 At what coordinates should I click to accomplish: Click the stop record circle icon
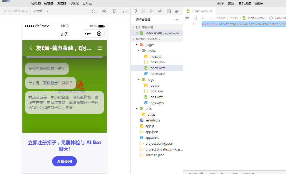coord(104,11)
